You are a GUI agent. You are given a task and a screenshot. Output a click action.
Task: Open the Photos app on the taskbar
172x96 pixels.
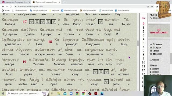pos(102,94)
